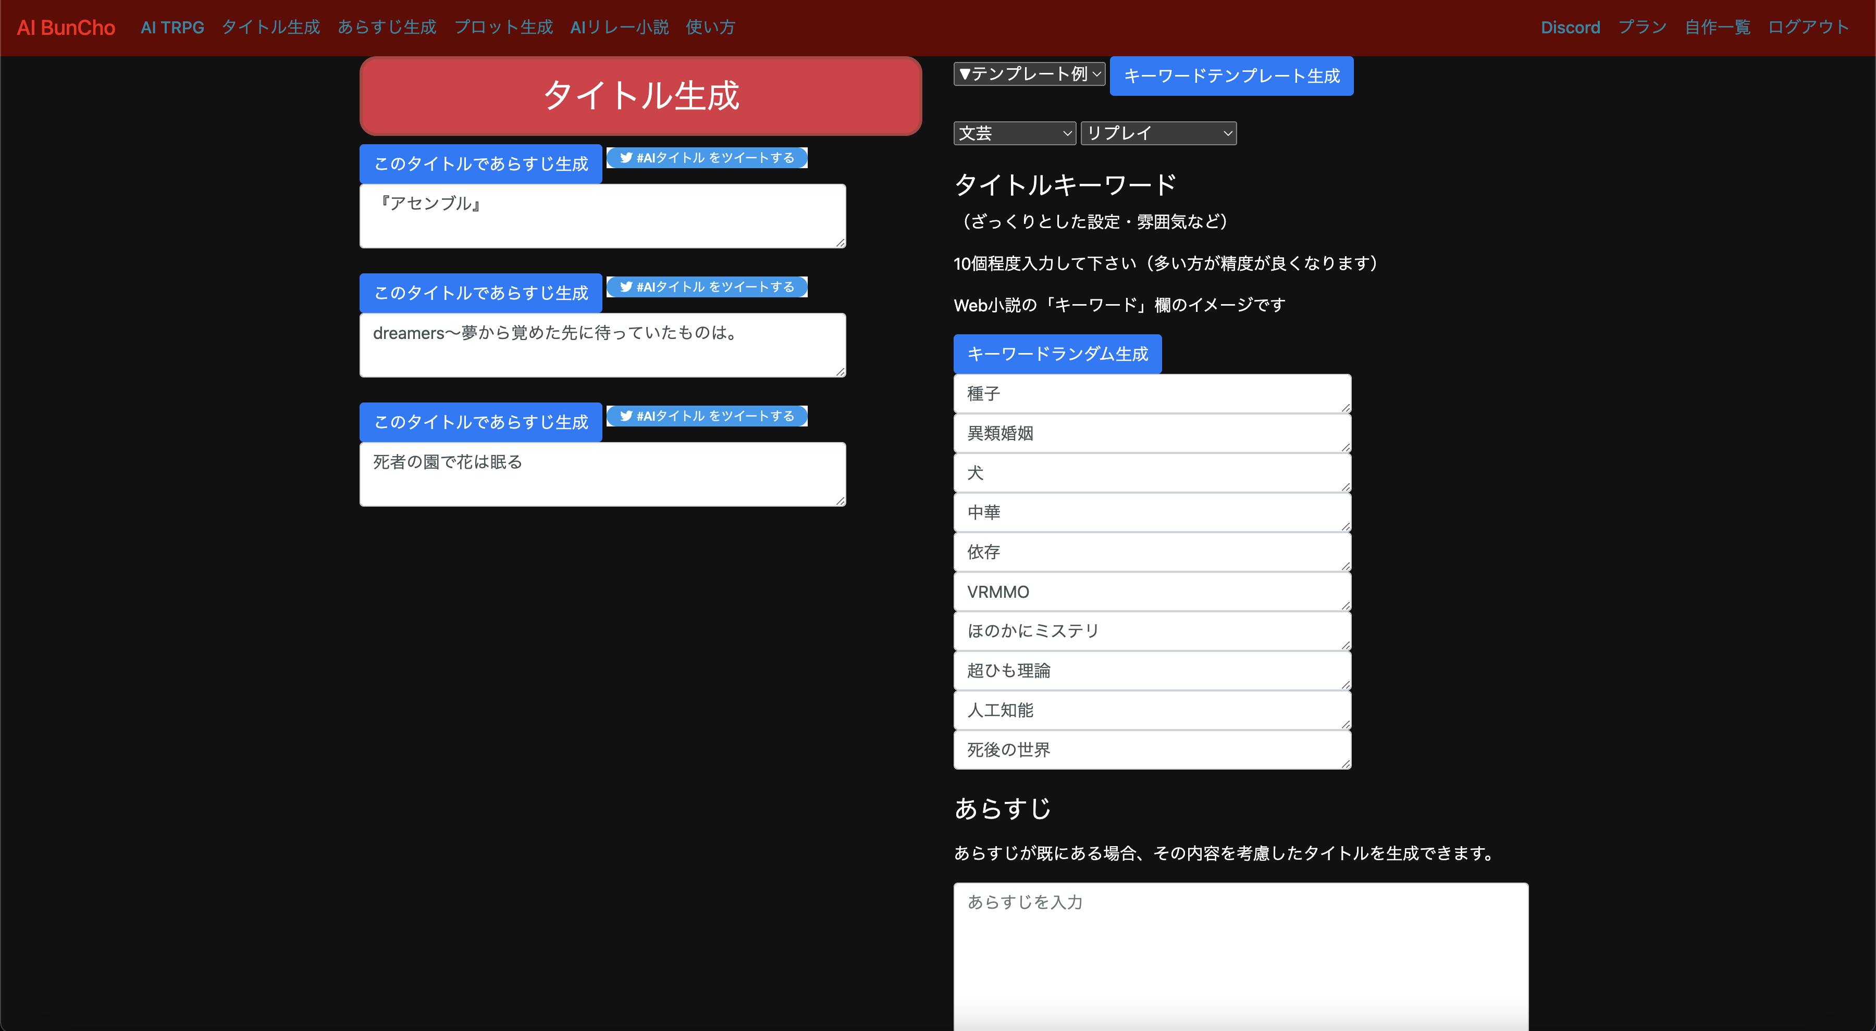Viewport: 1876px width, 1031px height.
Task: Click the VRMMO keyword field
Action: click(x=1151, y=592)
